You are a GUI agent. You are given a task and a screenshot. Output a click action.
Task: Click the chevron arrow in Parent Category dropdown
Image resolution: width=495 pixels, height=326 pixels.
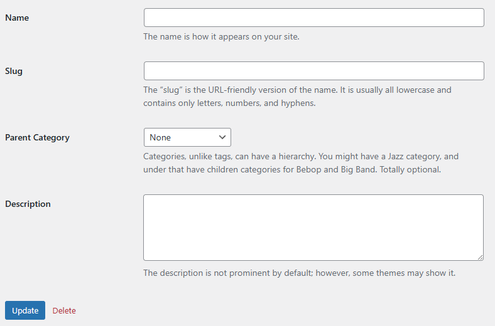[222, 137]
